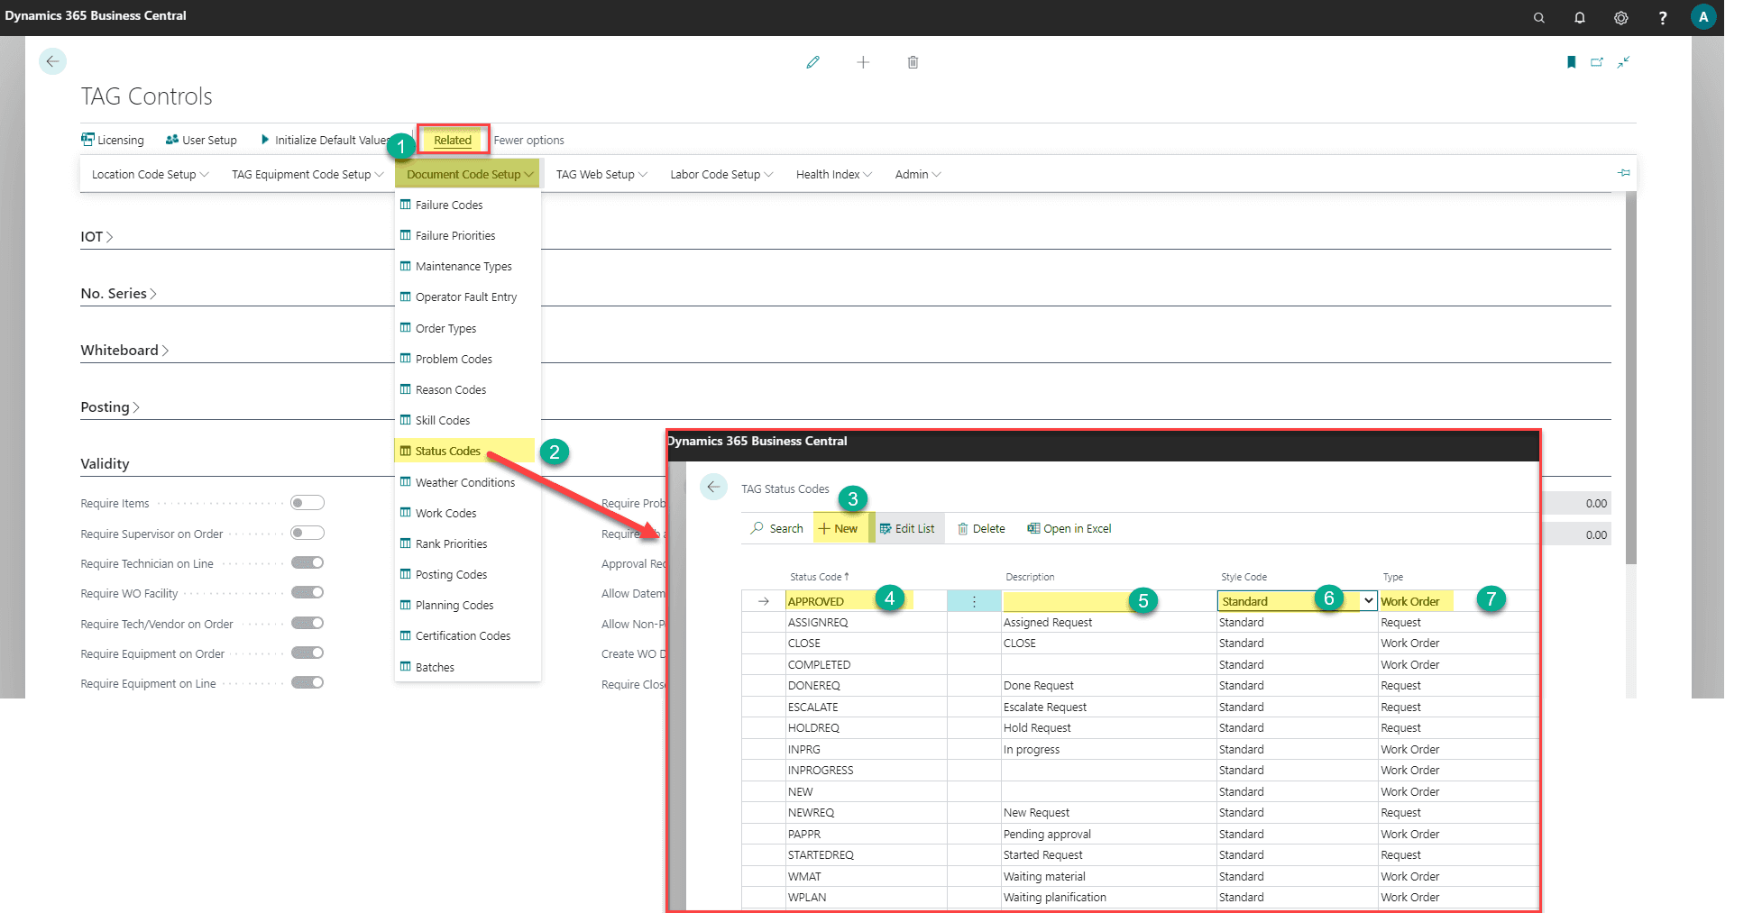
Task: Click the trash can delete icon
Action: coord(913,62)
